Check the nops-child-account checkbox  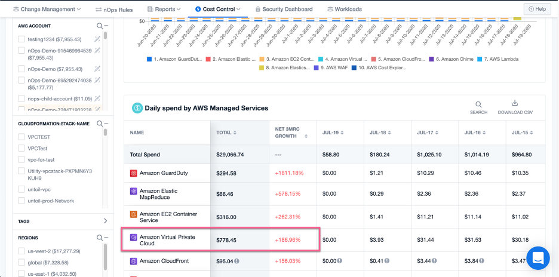tap(21, 99)
